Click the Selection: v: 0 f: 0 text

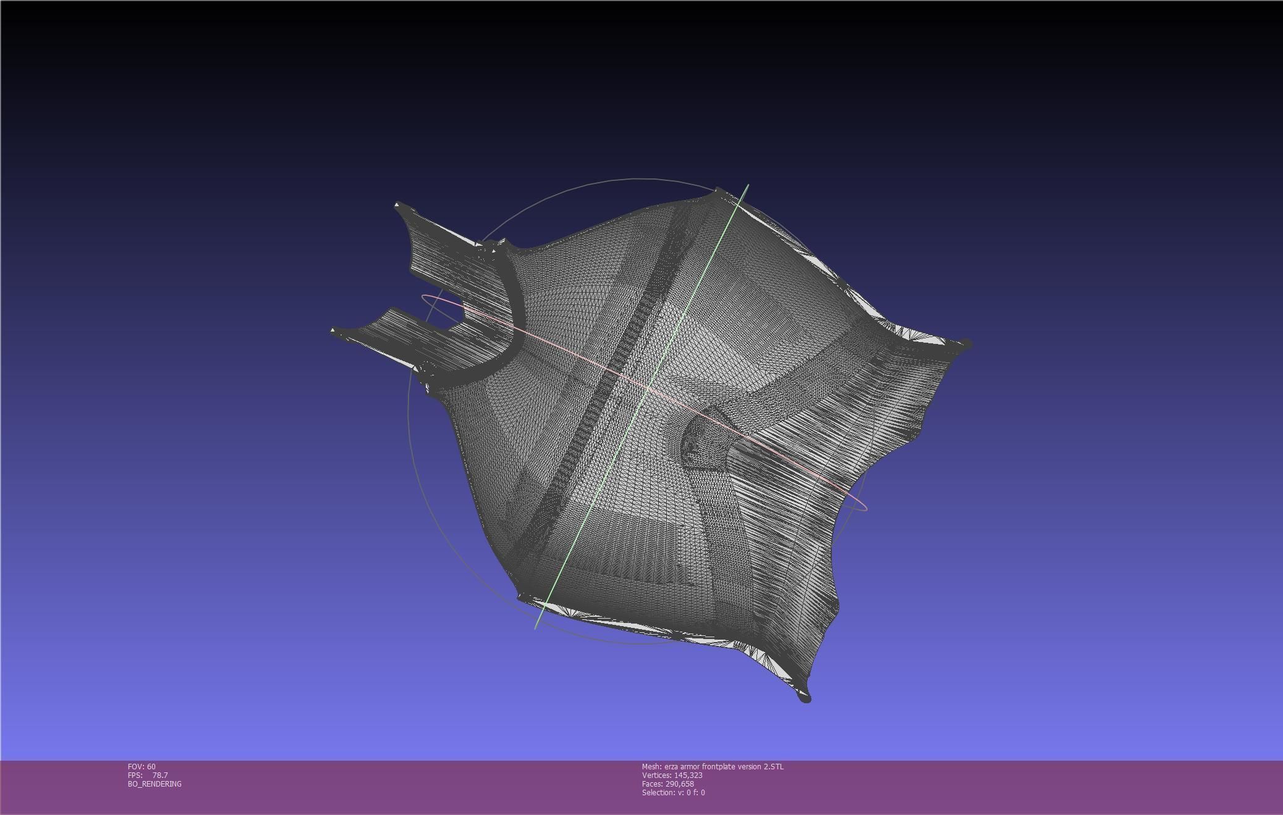click(x=673, y=793)
